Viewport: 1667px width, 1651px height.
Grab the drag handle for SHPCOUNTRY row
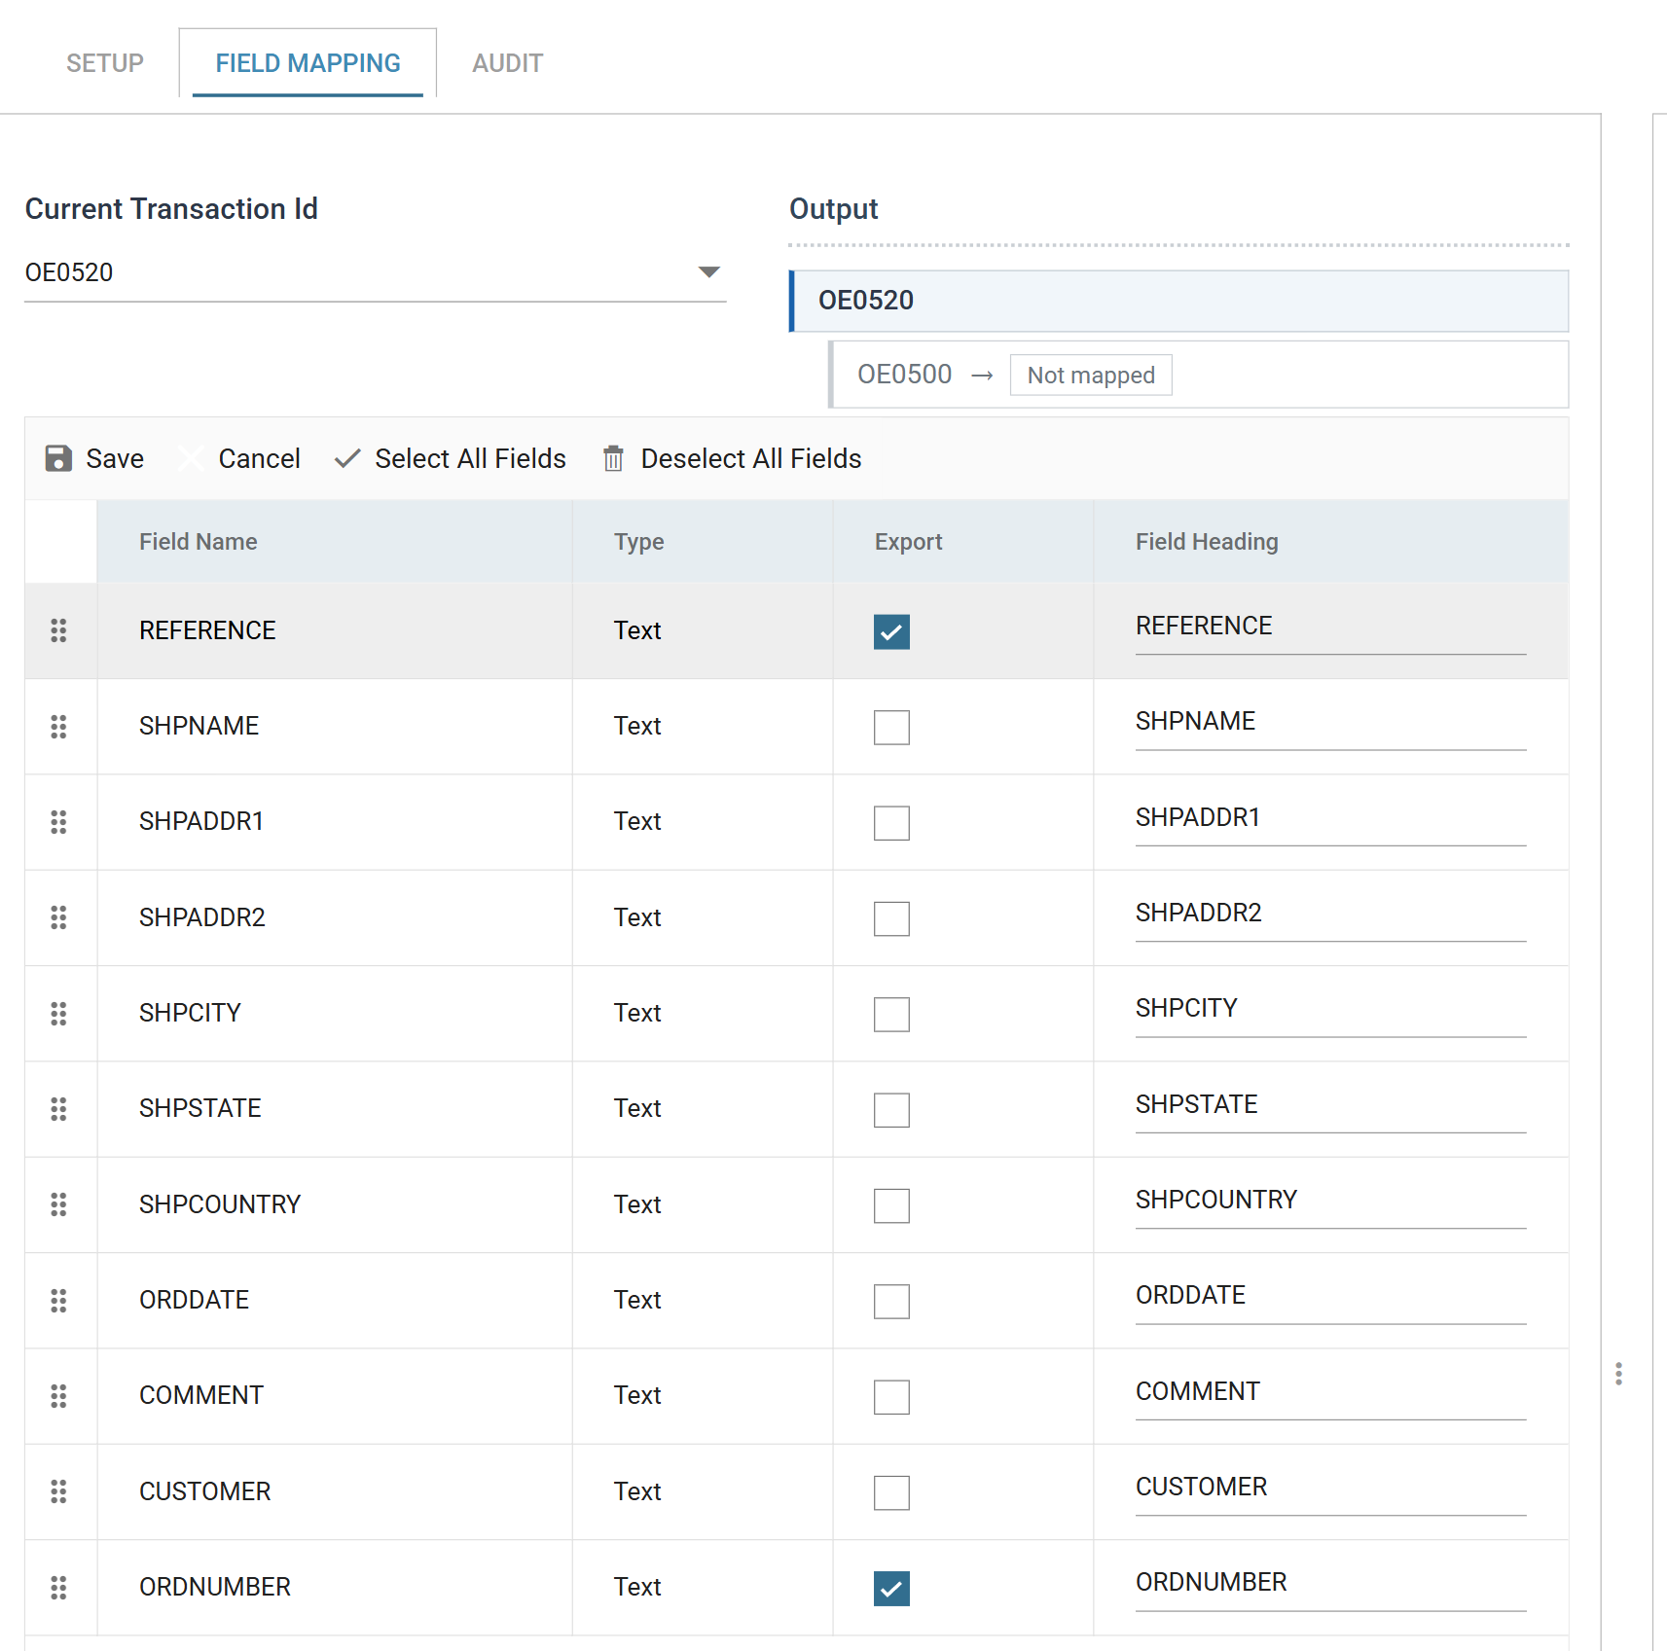point(58,1204)
